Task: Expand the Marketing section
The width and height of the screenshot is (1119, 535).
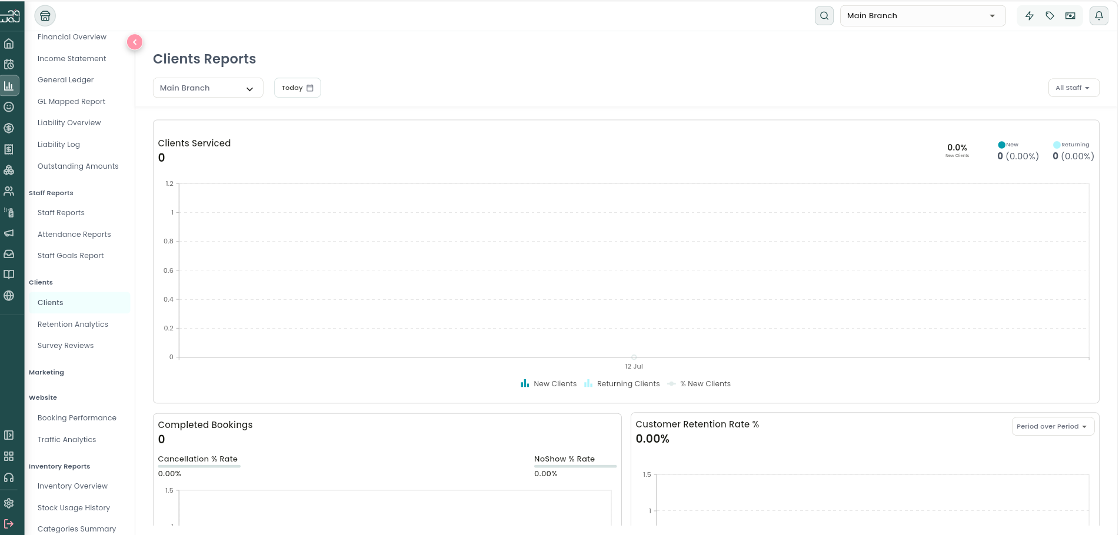Action: click(46, 372)
